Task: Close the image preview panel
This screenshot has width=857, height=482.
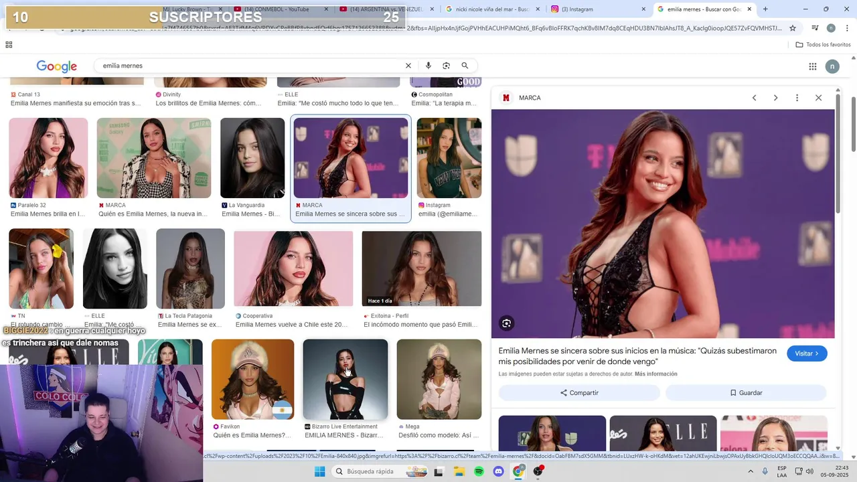Action: click(818, 98)
